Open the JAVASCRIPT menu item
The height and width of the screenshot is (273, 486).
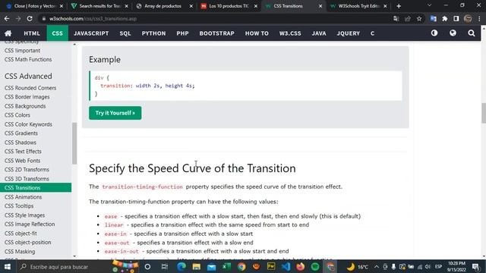pos(91,33)
